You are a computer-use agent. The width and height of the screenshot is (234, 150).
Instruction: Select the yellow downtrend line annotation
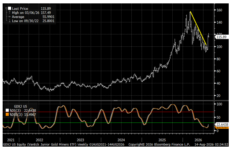[x=198, y=28]
